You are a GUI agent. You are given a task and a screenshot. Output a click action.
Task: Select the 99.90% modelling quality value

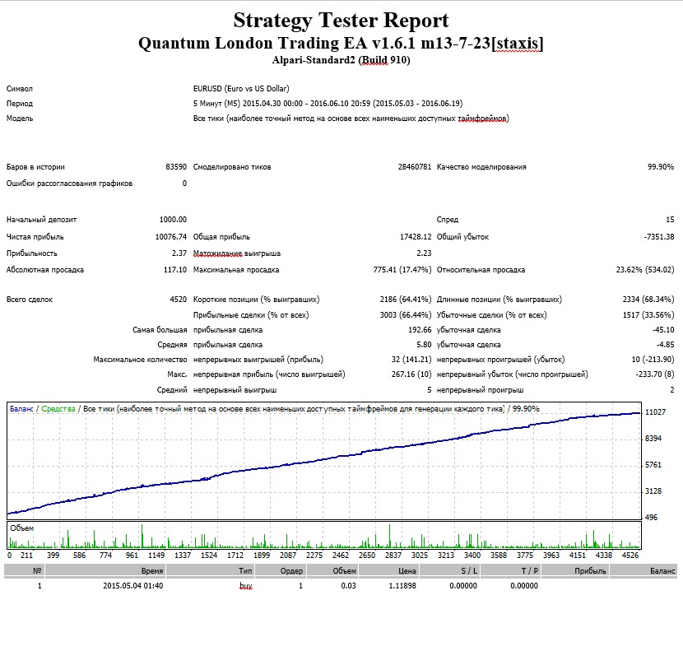tap(660, 167)
